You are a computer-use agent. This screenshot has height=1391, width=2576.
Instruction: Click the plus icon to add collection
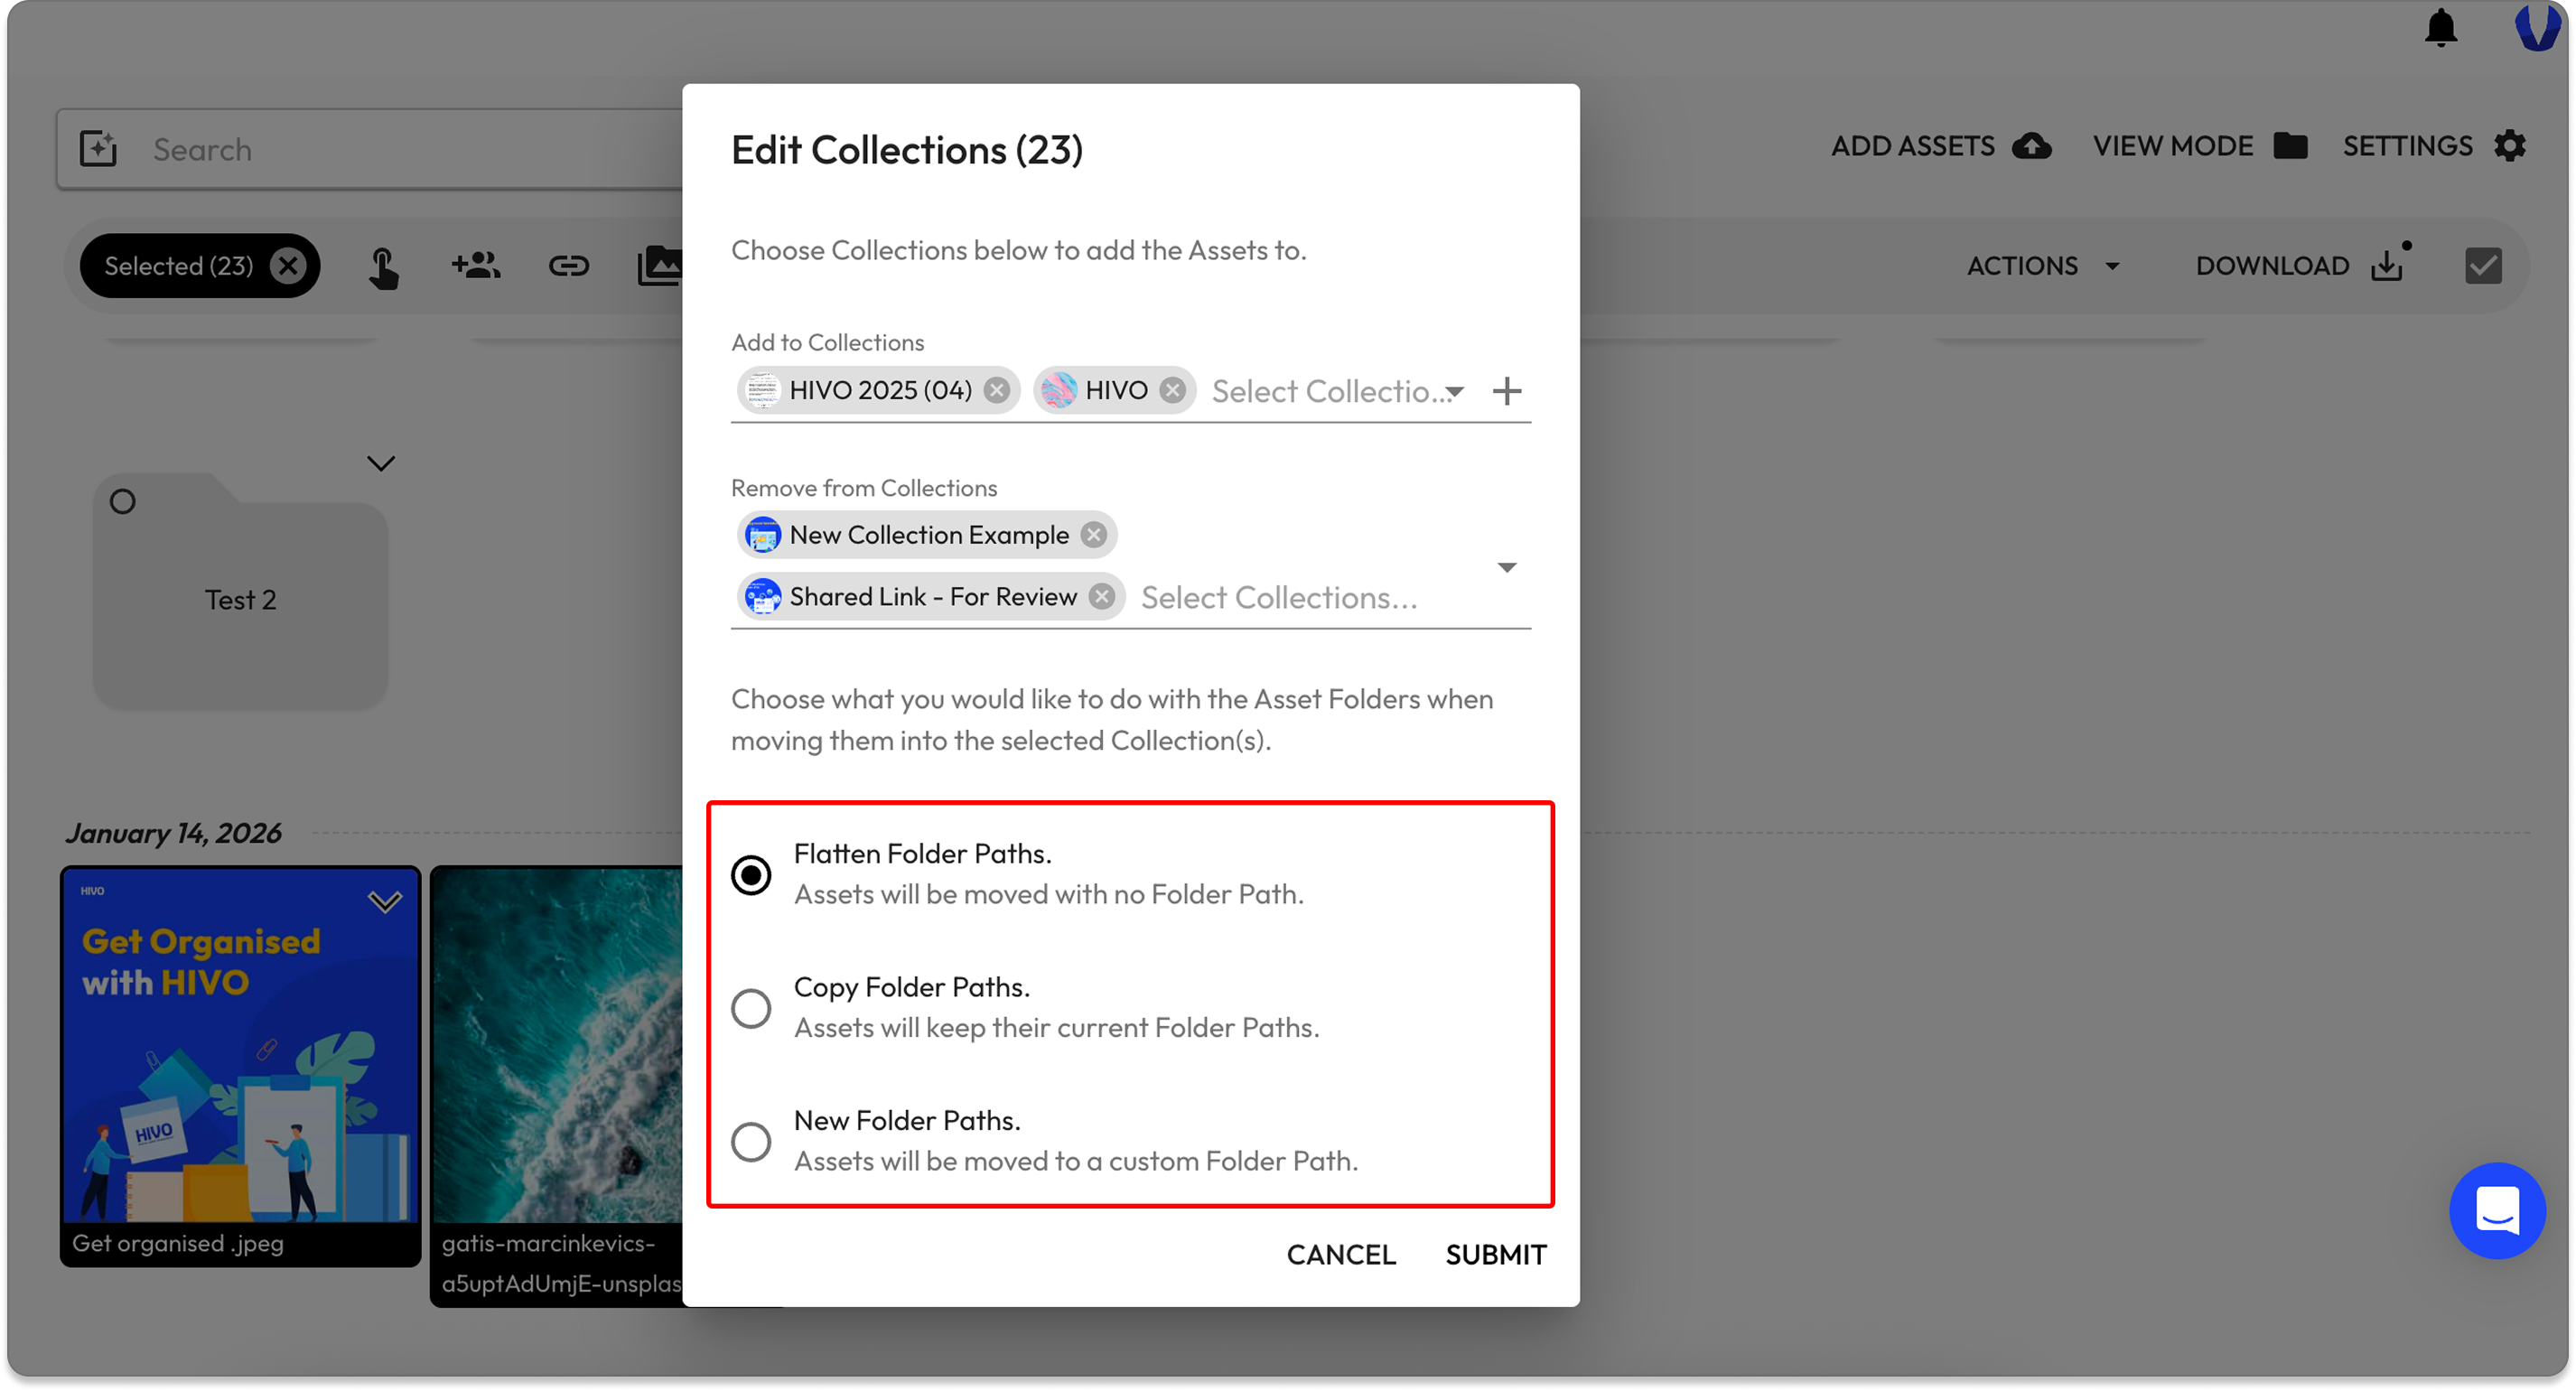1506,391
